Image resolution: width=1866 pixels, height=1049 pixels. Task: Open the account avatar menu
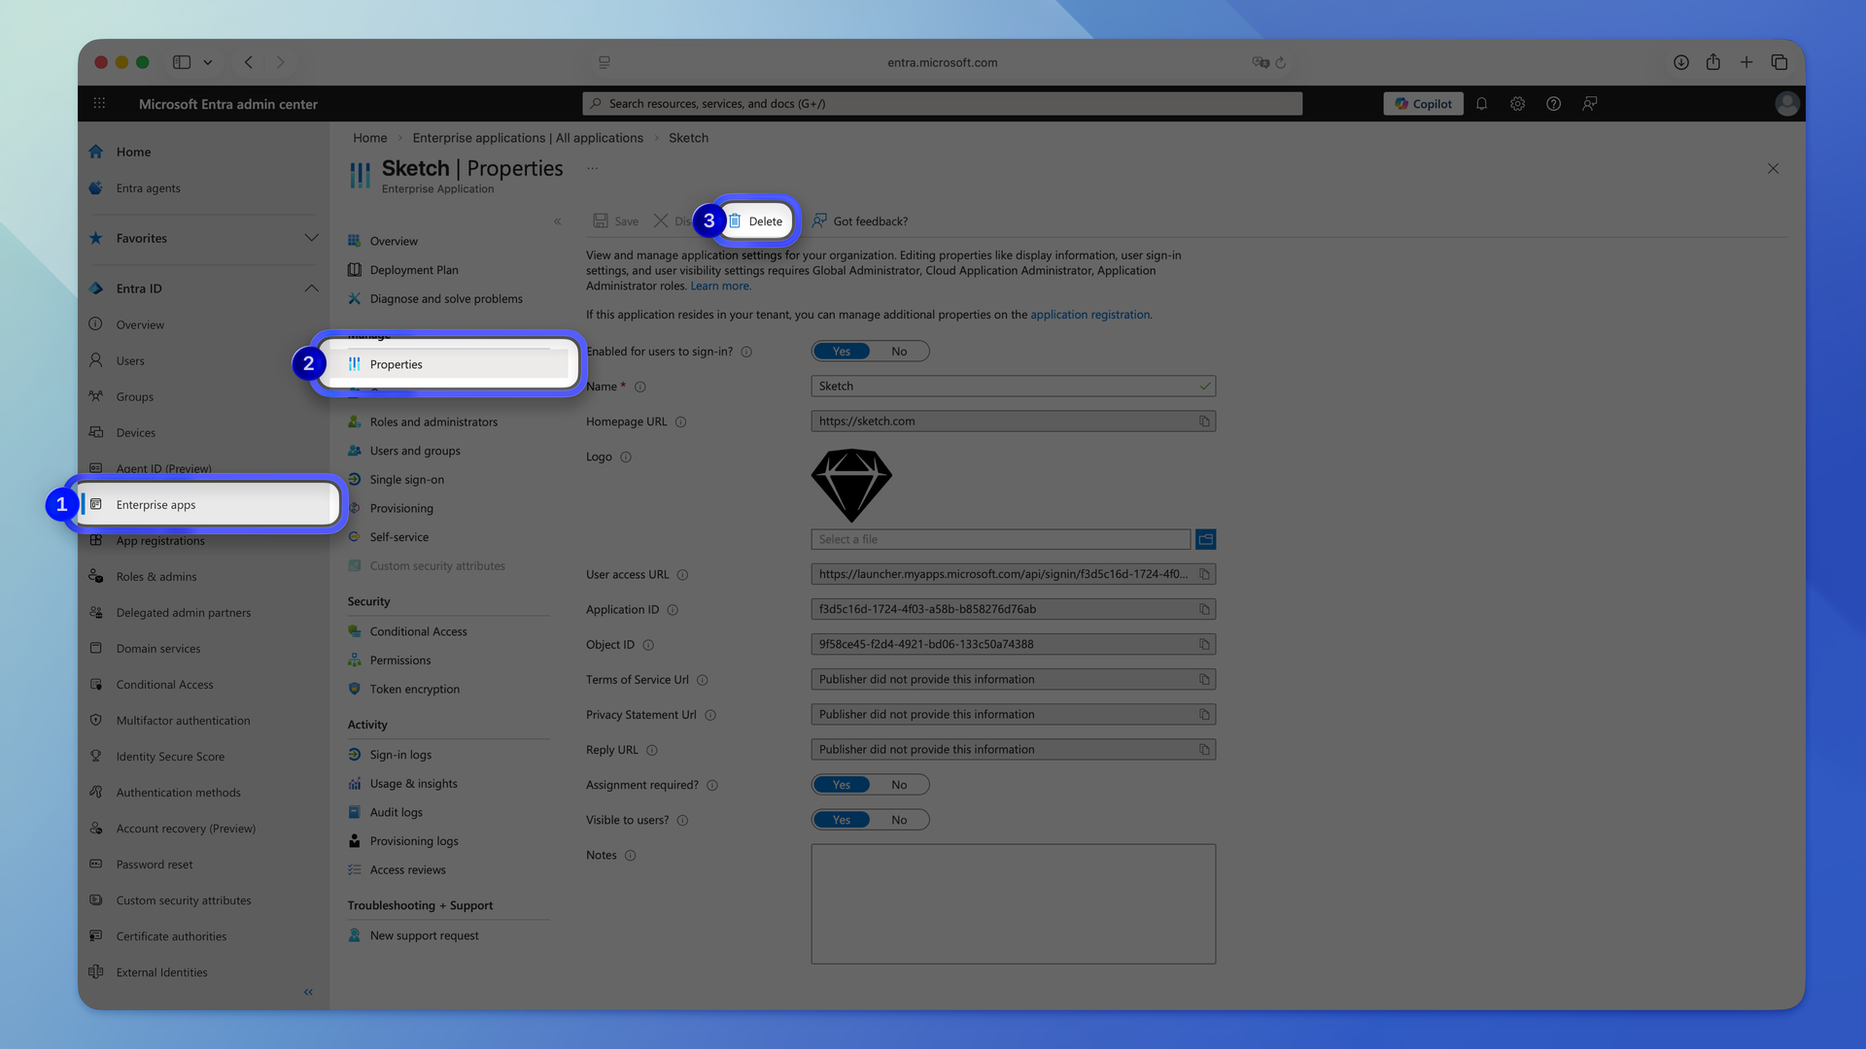[1786, 104]
